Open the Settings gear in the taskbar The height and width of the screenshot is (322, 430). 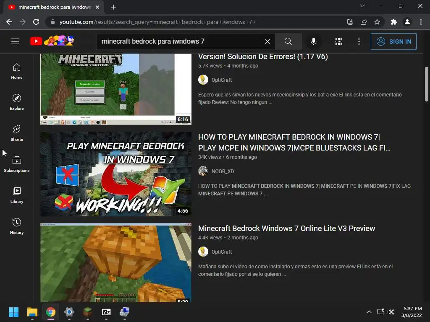coord(69,312)
